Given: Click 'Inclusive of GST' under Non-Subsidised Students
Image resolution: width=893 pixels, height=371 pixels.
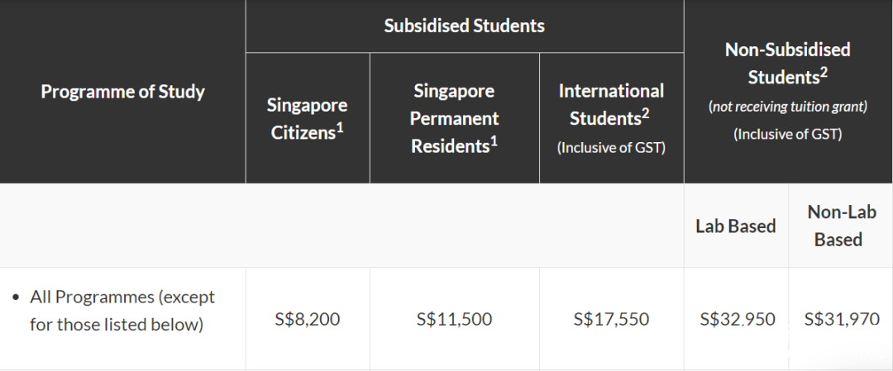Looking at the screenshot, I should pyautogui.click(x=787, y=134).
